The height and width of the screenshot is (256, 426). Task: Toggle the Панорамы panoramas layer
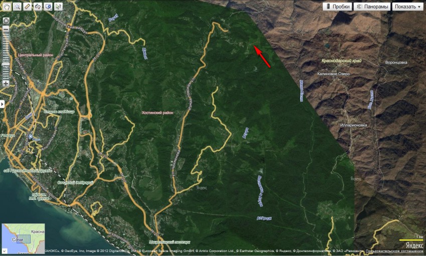372,7
